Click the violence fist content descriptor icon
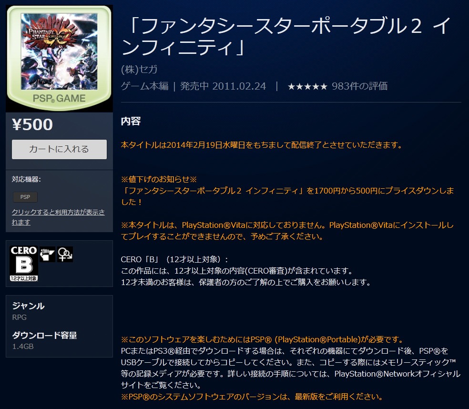469x409 pixels. 47,255
